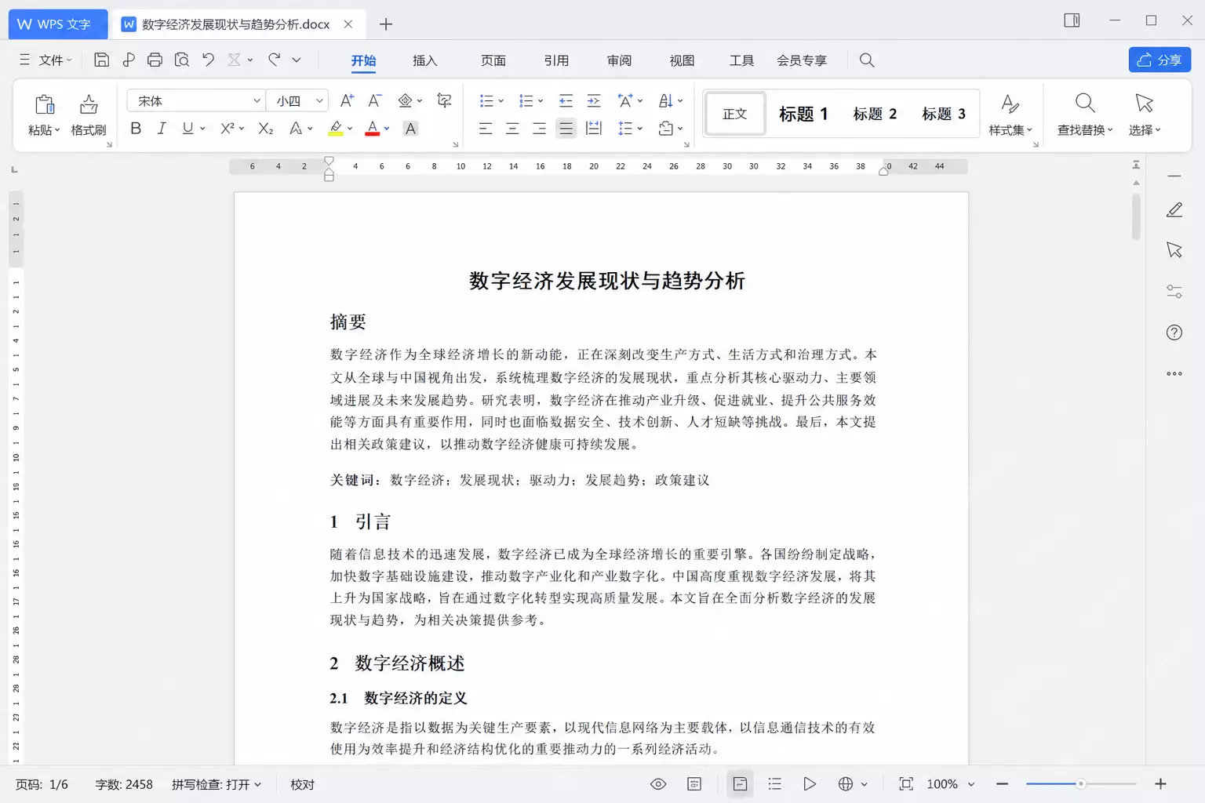This screenshot has width=1205, height=803.
Task: Click the pen icon in right sidebar
Action: [x=1174, y=209]
